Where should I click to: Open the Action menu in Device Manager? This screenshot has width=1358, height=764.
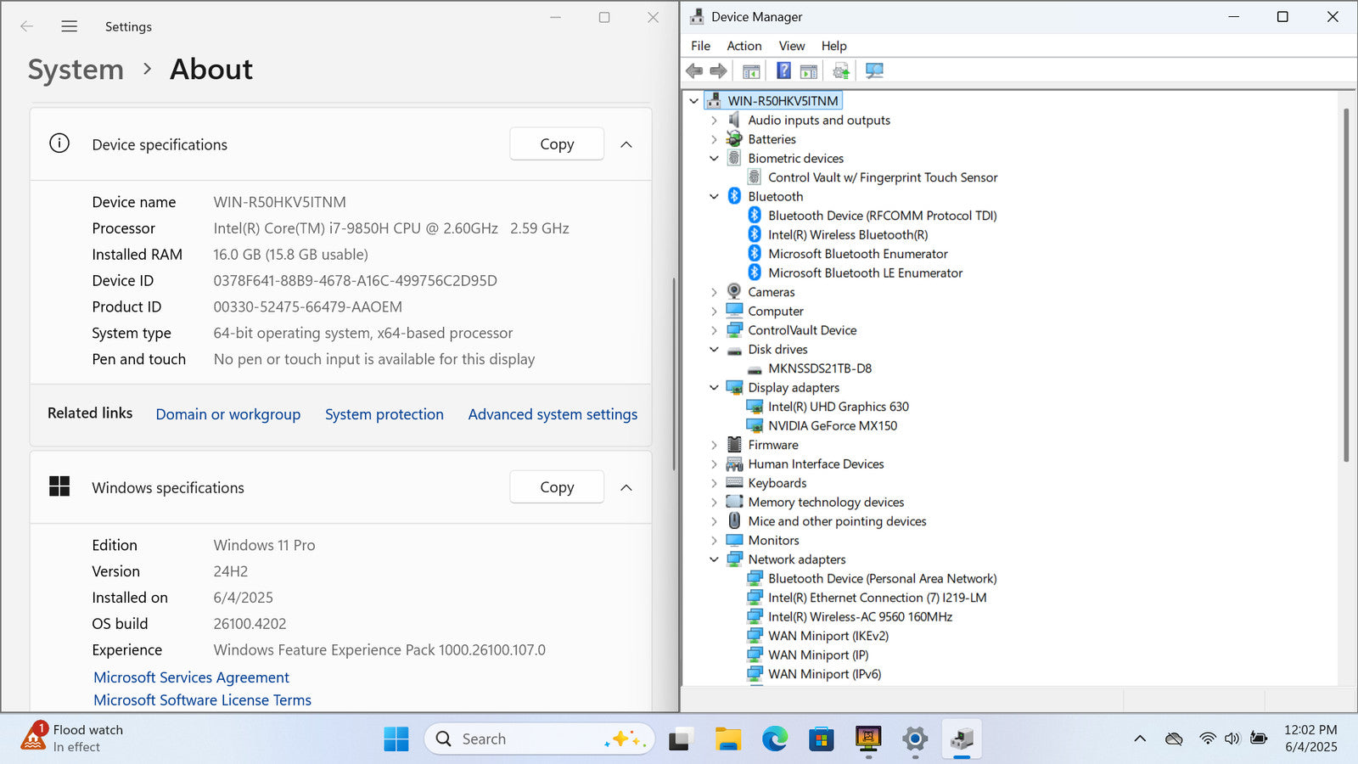[744, 46]
